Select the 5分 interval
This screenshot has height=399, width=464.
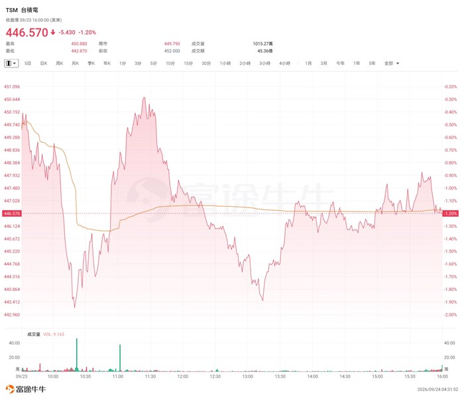153,64
